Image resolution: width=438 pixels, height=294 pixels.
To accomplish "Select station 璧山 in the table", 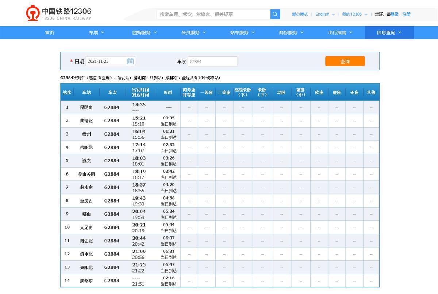I will coord(87,214).
